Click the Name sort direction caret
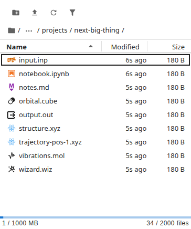Screen dimensions: 191x229 pyautogui.click(x=91, y=46)
